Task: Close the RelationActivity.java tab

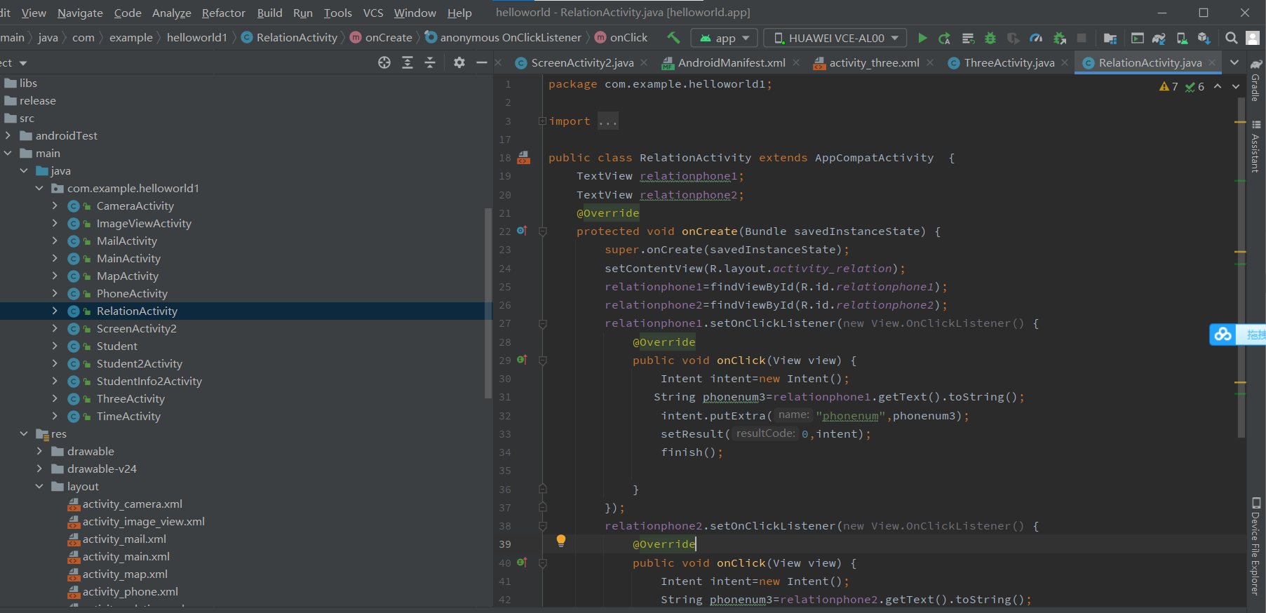Action: pos(1211,62)
